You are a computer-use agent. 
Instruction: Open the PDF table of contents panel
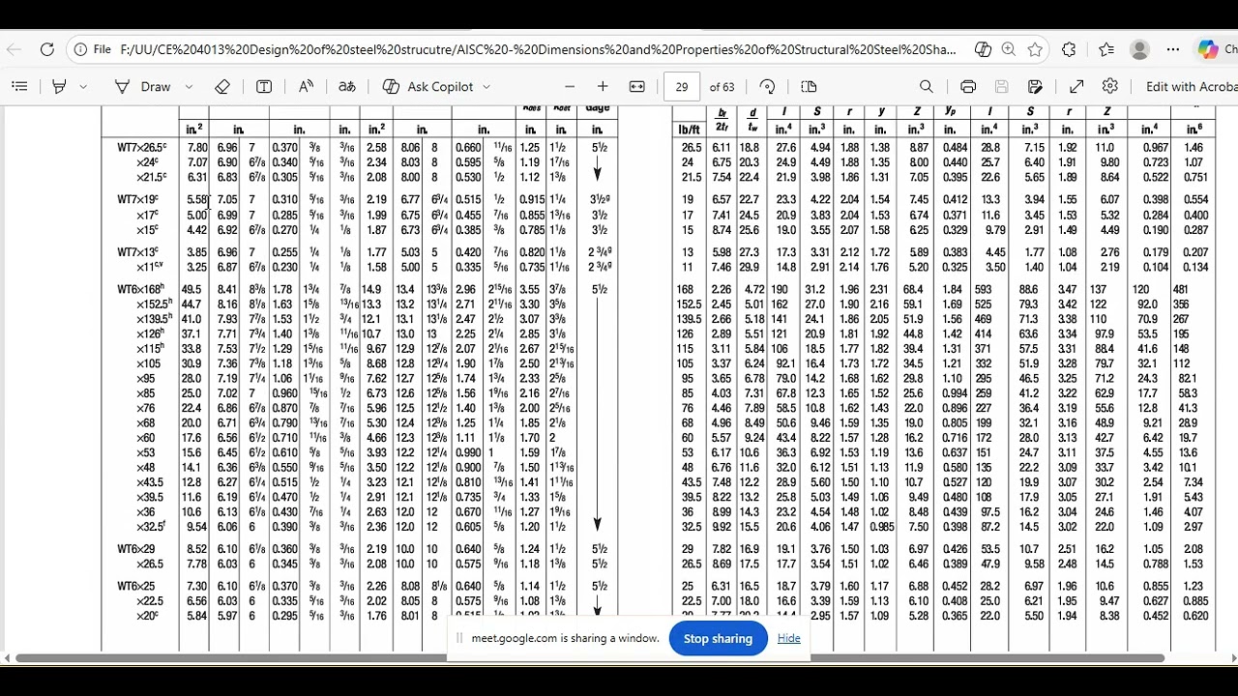pyautogui.click(x=19, y=86)
